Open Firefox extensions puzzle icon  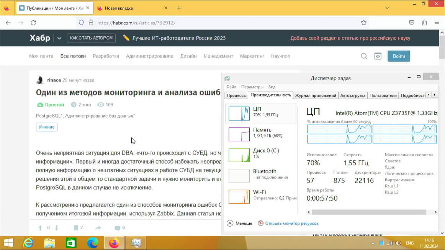424,23
